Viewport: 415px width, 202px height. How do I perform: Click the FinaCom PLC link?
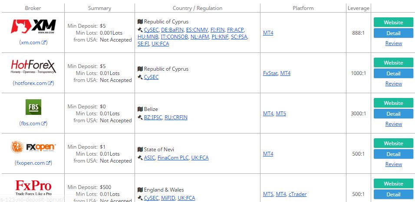[173, 158]
